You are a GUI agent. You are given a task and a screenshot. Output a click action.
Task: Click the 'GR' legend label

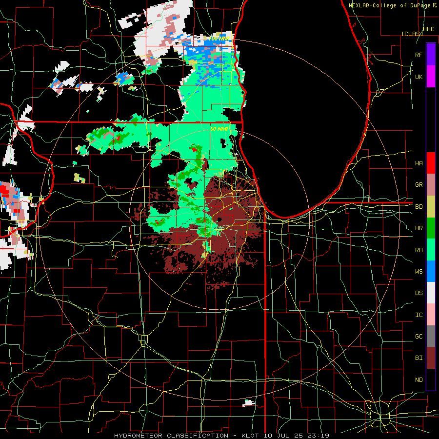point(419,185)
